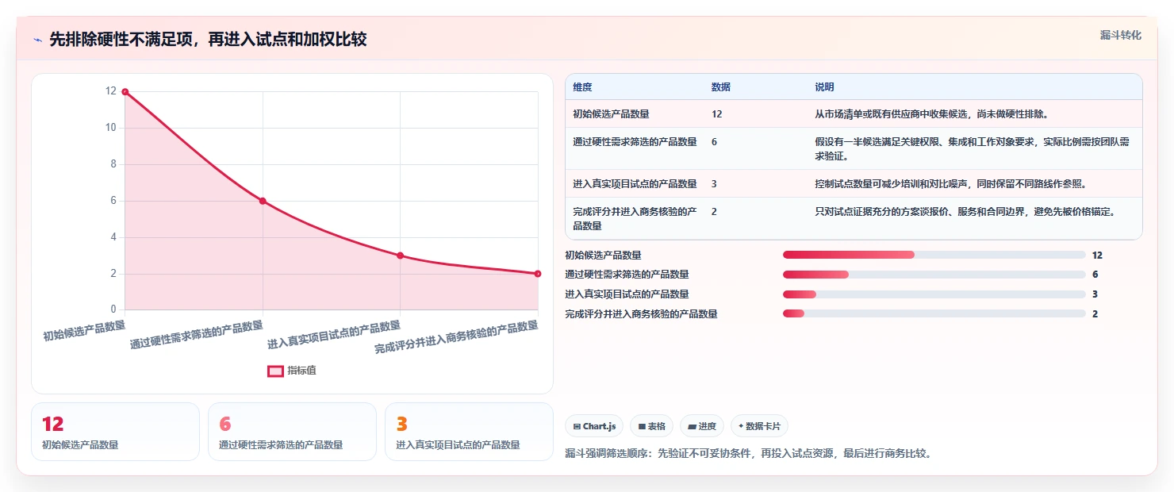
Task: Click description starting 控制试点数量可减少培训
Action: pos(950,184)
